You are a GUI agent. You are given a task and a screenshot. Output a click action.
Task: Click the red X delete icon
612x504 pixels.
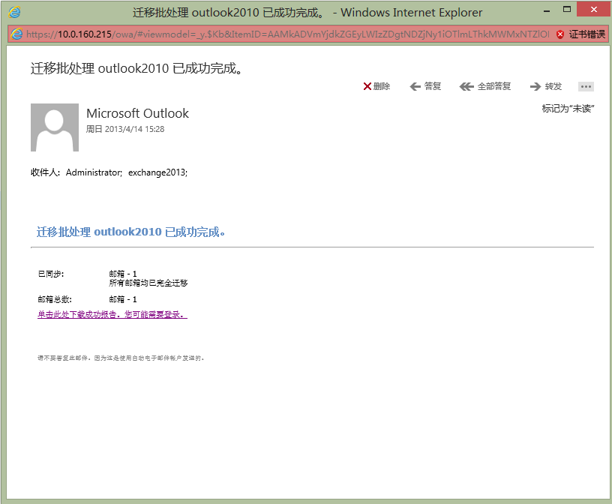(367, 86)
